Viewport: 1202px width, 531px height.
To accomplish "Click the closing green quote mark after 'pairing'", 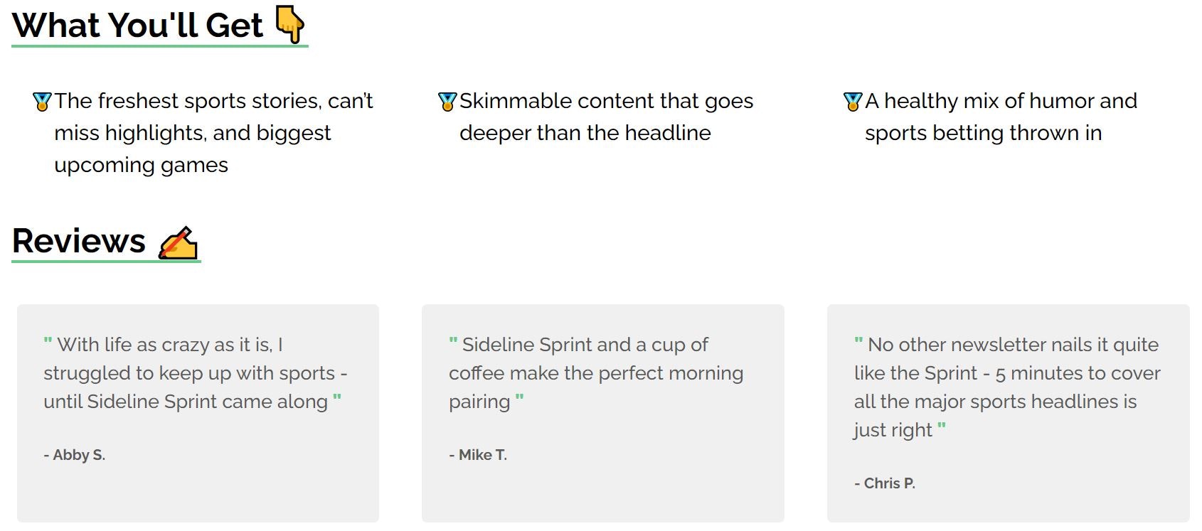I will tap(519, 398).
